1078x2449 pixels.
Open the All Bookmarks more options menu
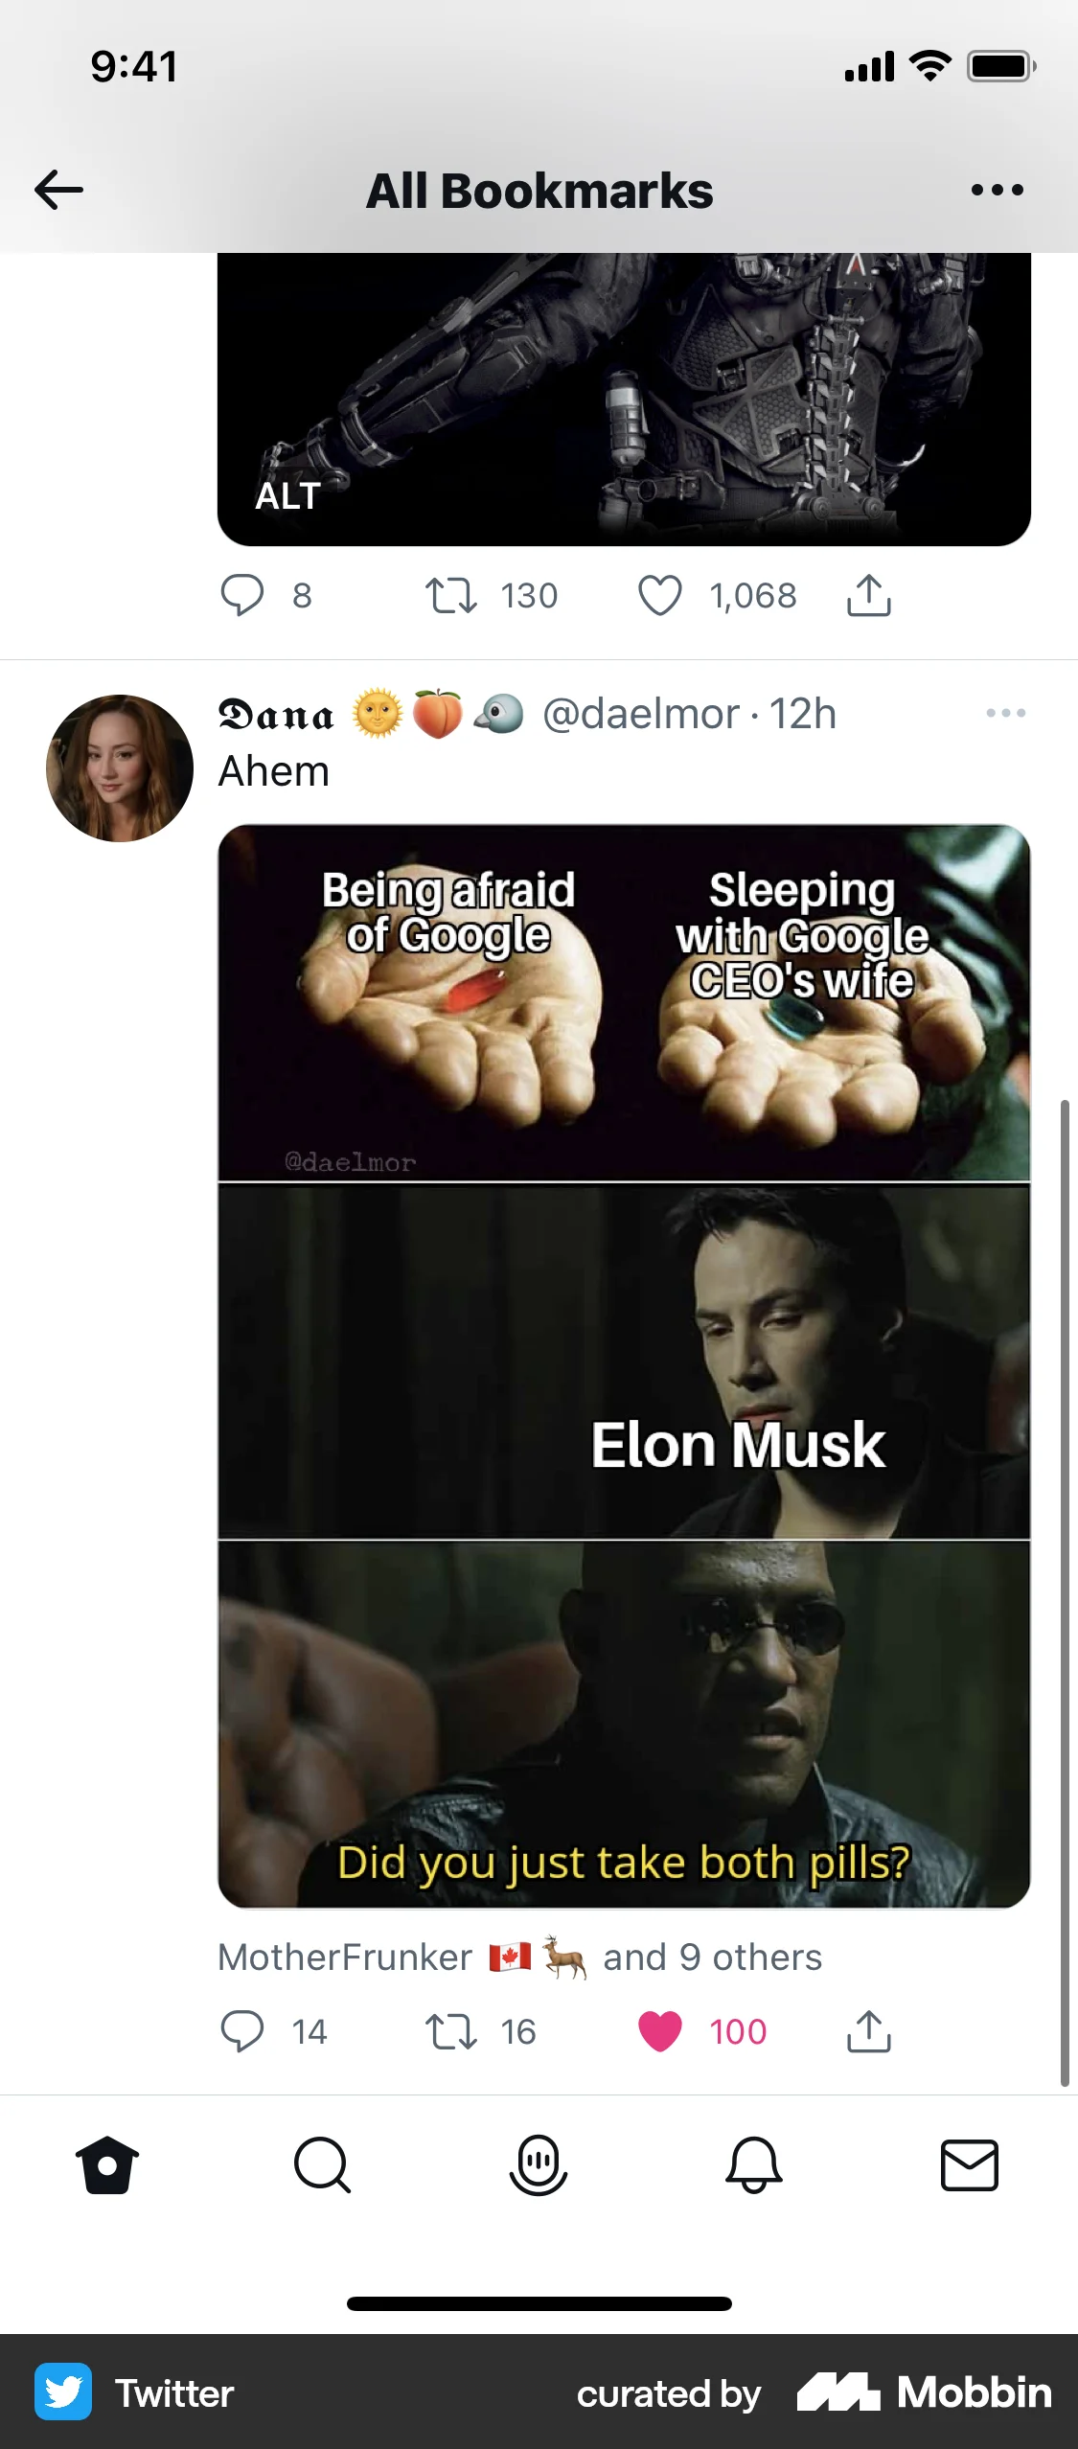[997, 190]
